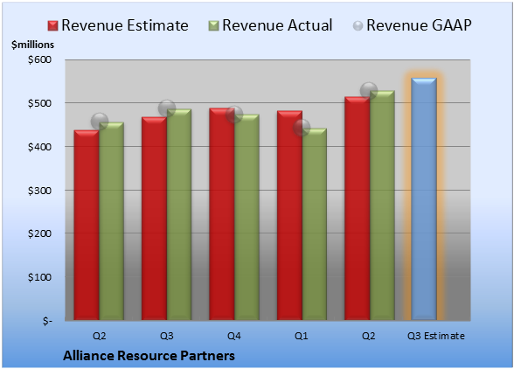The image size is (514, 369).
Task: Click the '$300' axis value
Action: coord(39,191)
